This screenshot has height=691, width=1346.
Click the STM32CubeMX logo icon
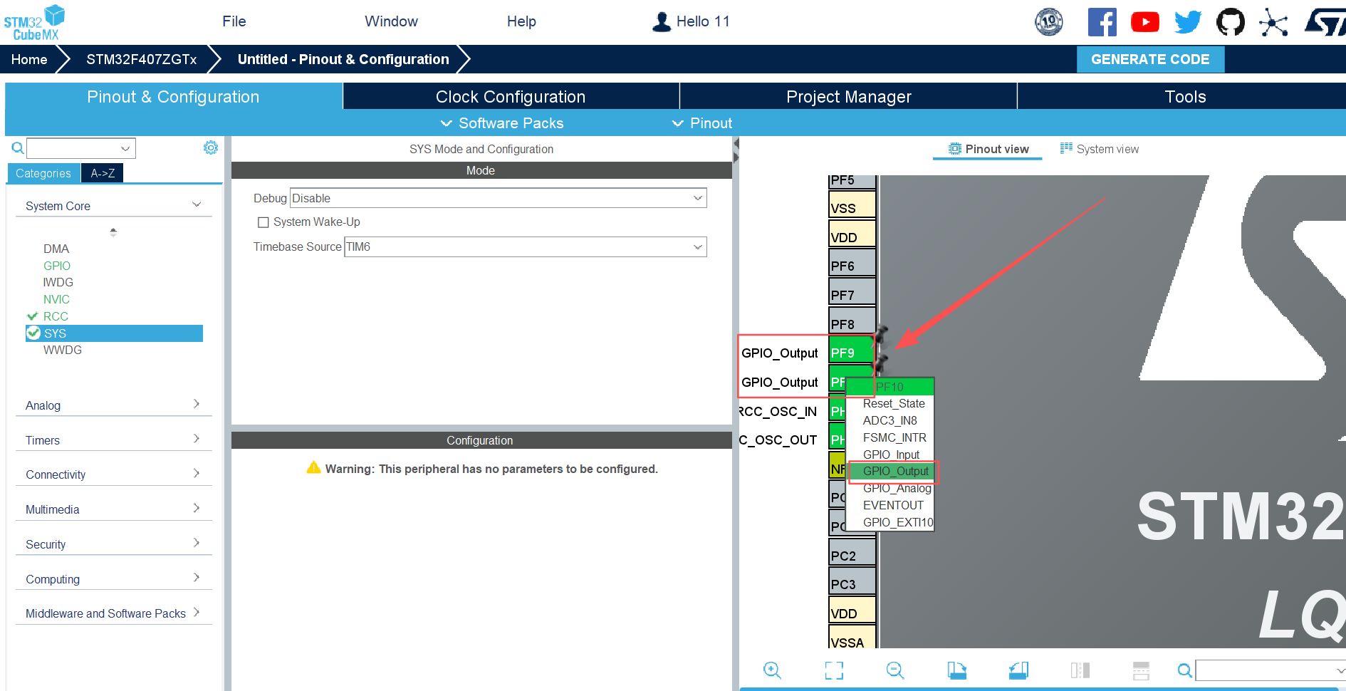click(34, 22)
